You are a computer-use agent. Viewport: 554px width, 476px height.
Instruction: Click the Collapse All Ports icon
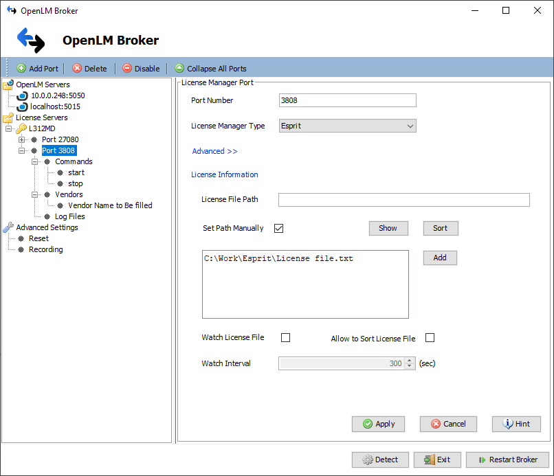point(179,69)
